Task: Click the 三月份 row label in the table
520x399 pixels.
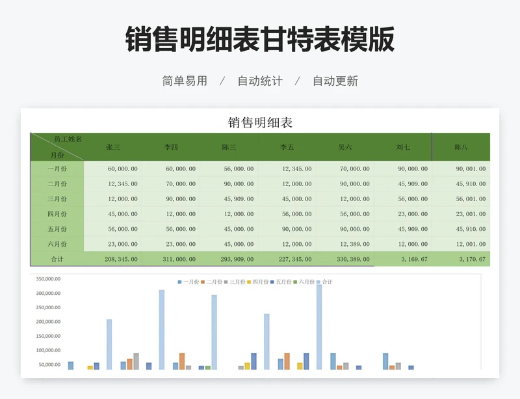Action: click(x=57, y=199)
